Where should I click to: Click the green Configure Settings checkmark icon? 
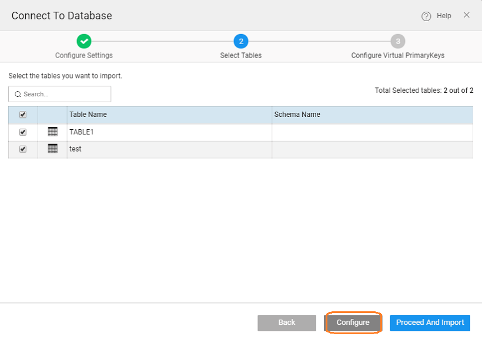(84, 41)
